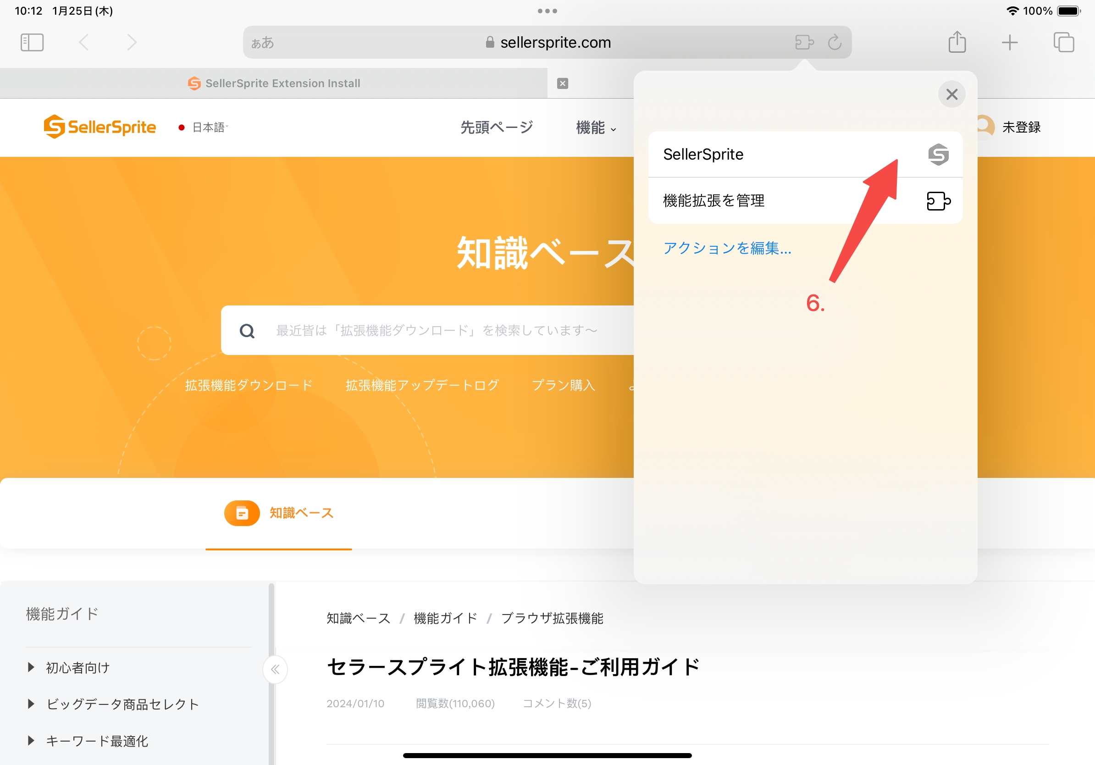Screen dimensions: 1095x765
Task: Open the share sheet icon
Action: (x=957, y=42)
